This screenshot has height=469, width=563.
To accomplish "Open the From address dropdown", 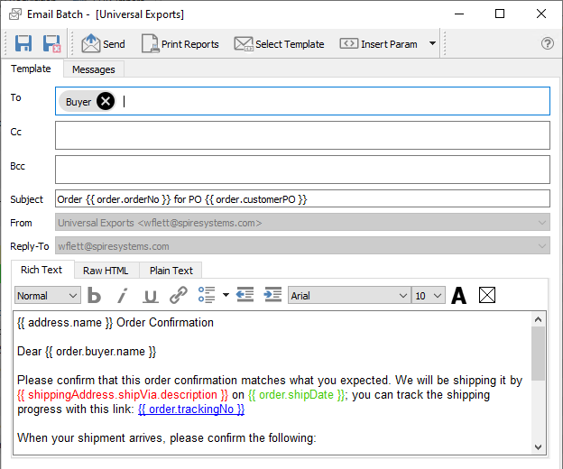I will pos(302,223).
